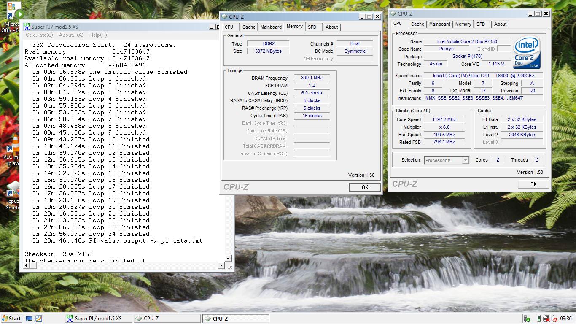Click the Intel Core 2 Duo logo
Image resolution: width=576 pixels, height=324 pixels.
coord(527,52)
